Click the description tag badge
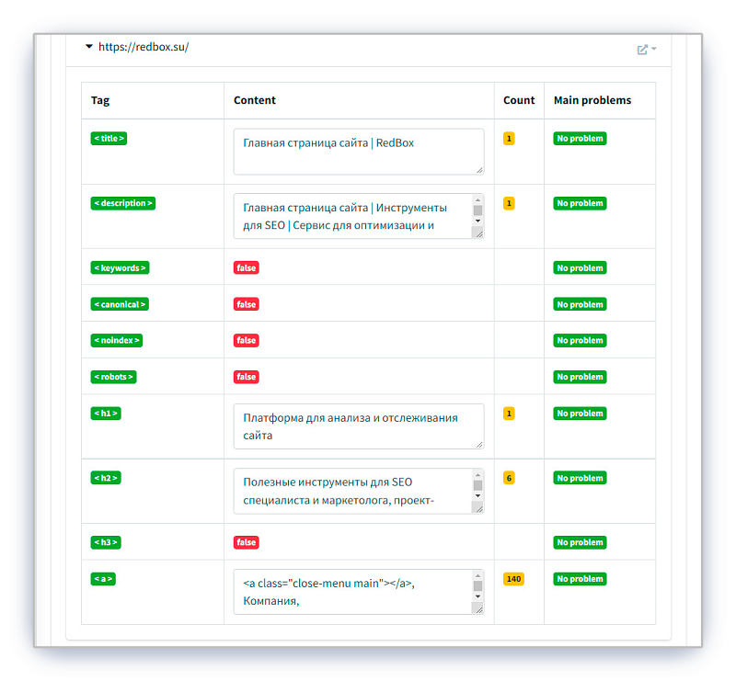This screenshot has height=681, width=736. click(122, 203)
